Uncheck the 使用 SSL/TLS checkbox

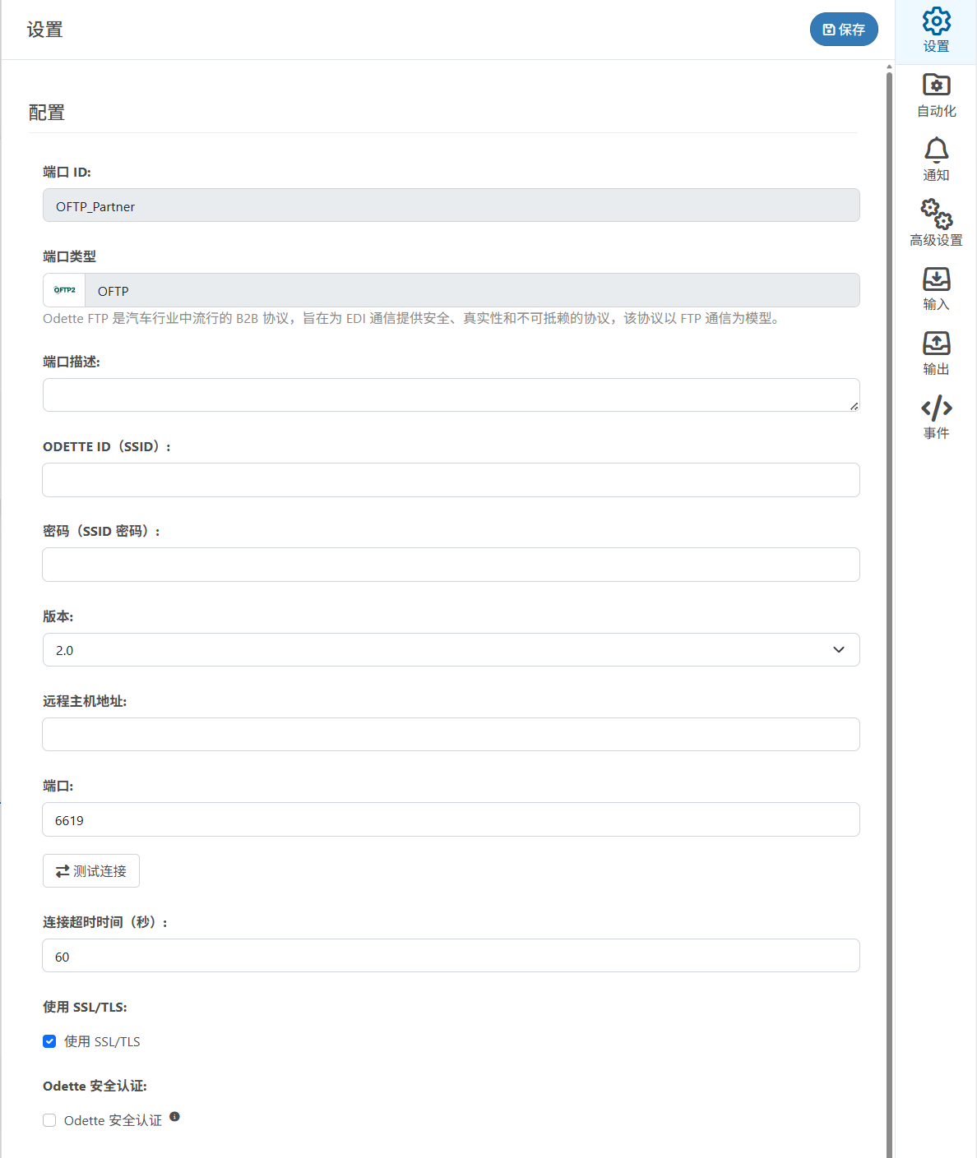[49, 1041]
